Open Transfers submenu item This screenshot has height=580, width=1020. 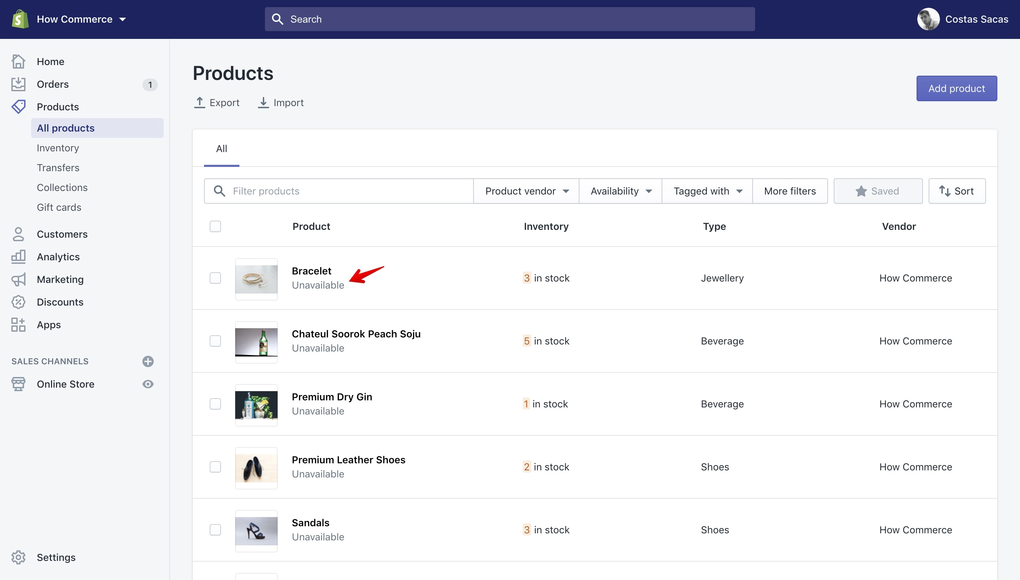tap(58, 168)
